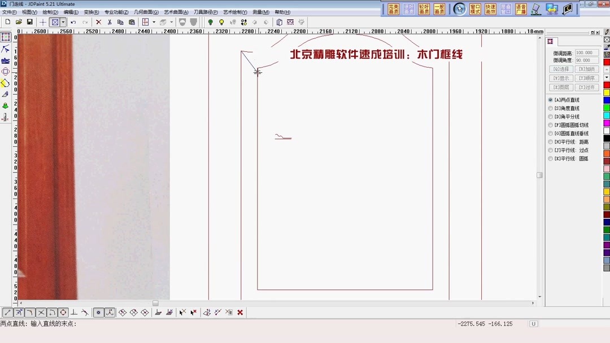Select the [S]角度直线 radio option
Image resolution: width=610 pixels, height=343 pixels.
pyautogui.click(x=564, y=108)
